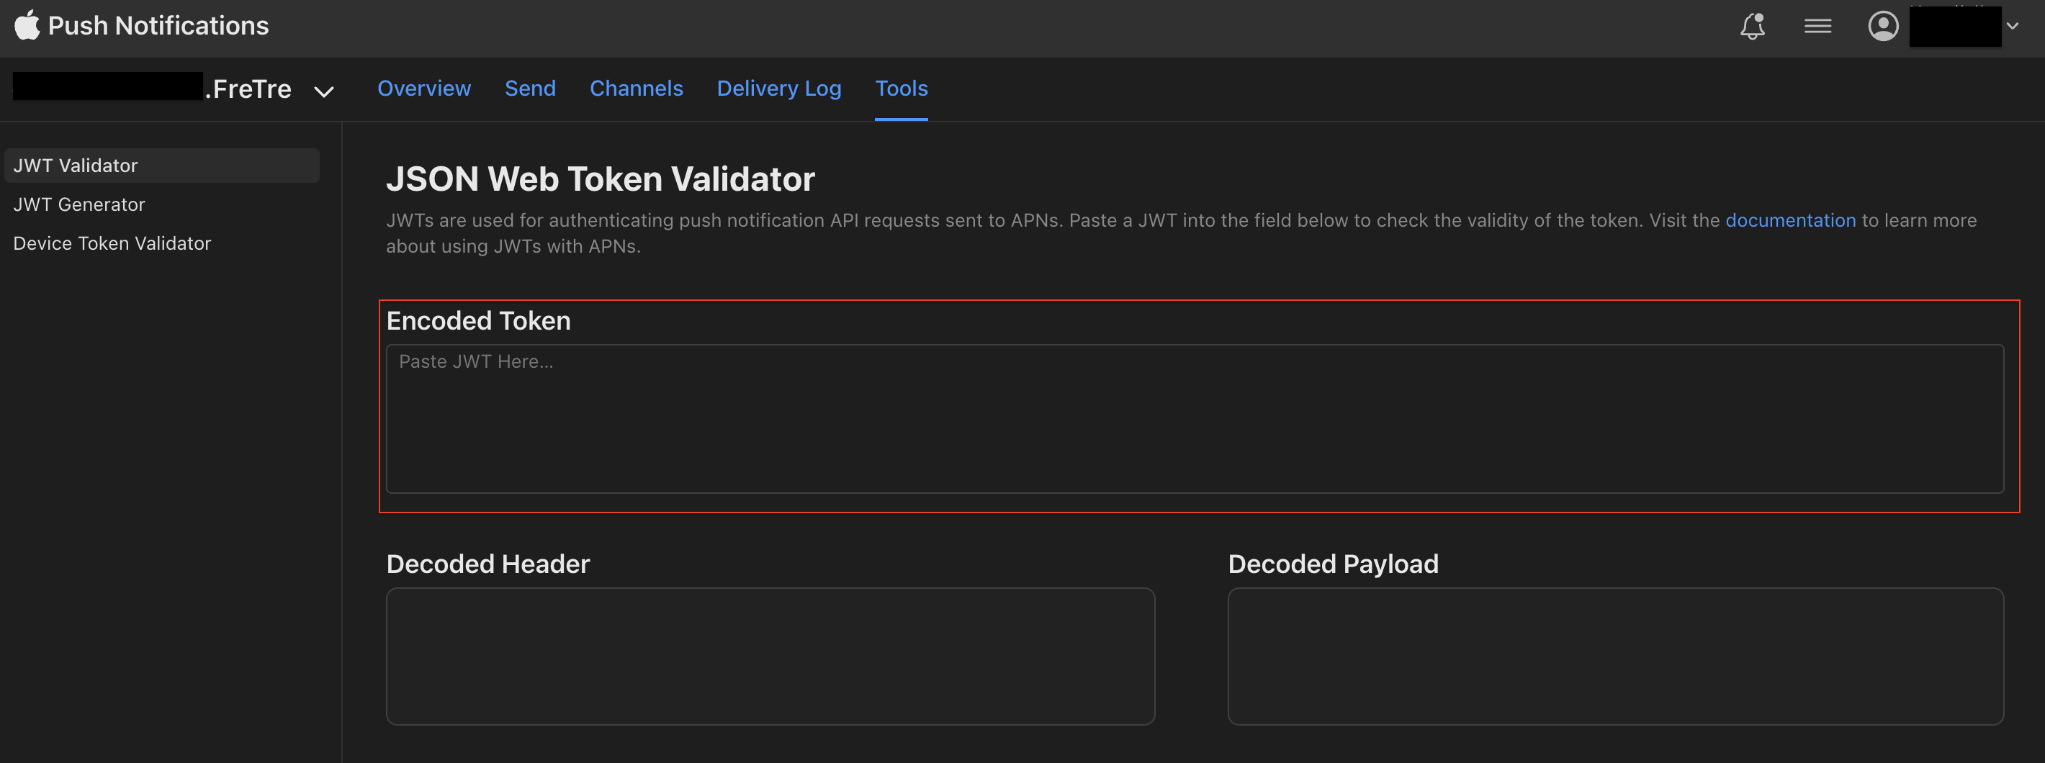Screen dimensions: 2045x763
Task: Click the Apple logo icon
Action: (27, 25)
